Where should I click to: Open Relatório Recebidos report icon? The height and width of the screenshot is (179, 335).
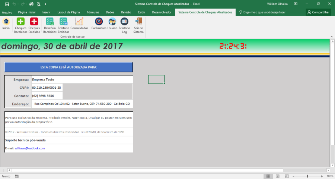50,21
